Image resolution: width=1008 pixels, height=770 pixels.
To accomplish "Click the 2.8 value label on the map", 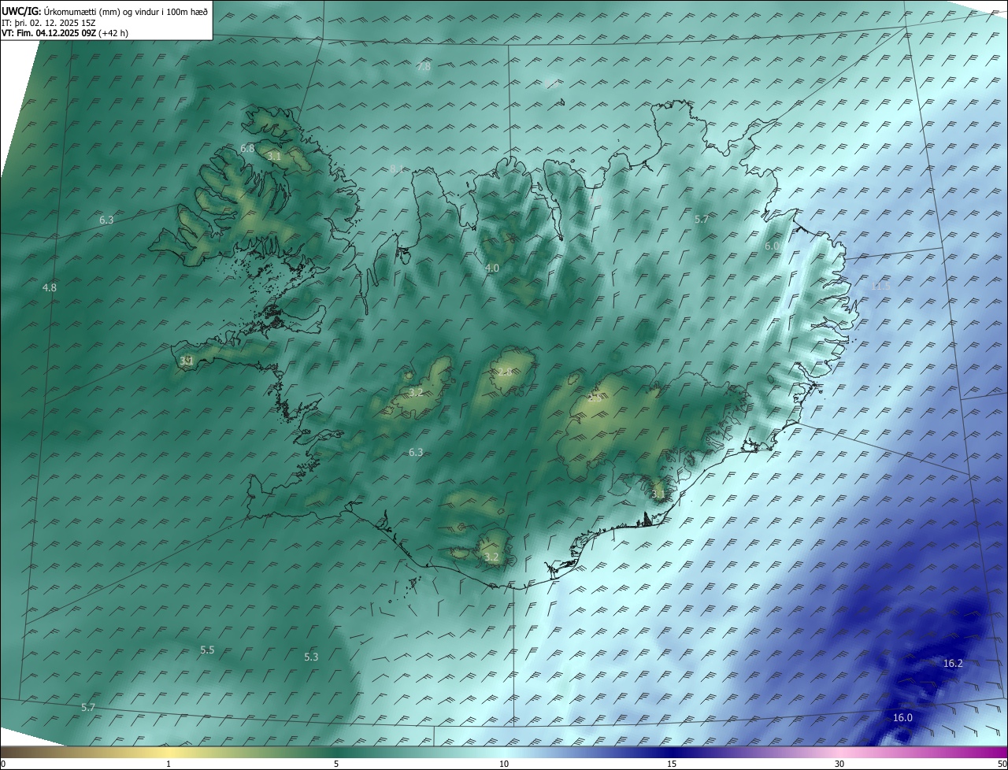I will [x=504, y=372].
